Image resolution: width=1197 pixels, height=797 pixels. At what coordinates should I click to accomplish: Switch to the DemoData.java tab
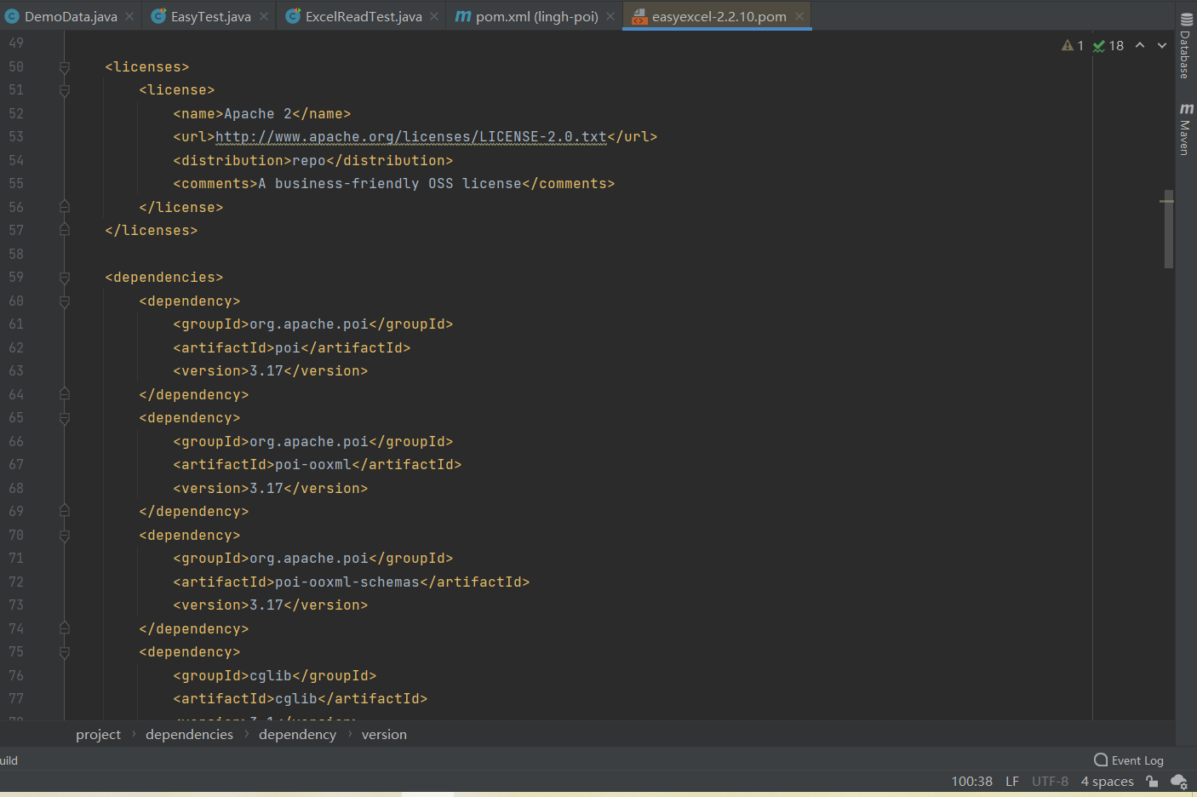pos(71,16)
